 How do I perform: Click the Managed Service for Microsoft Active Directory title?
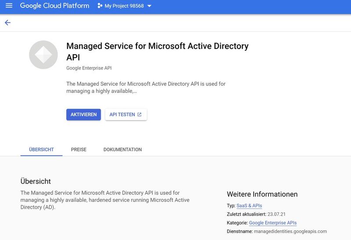158,52
